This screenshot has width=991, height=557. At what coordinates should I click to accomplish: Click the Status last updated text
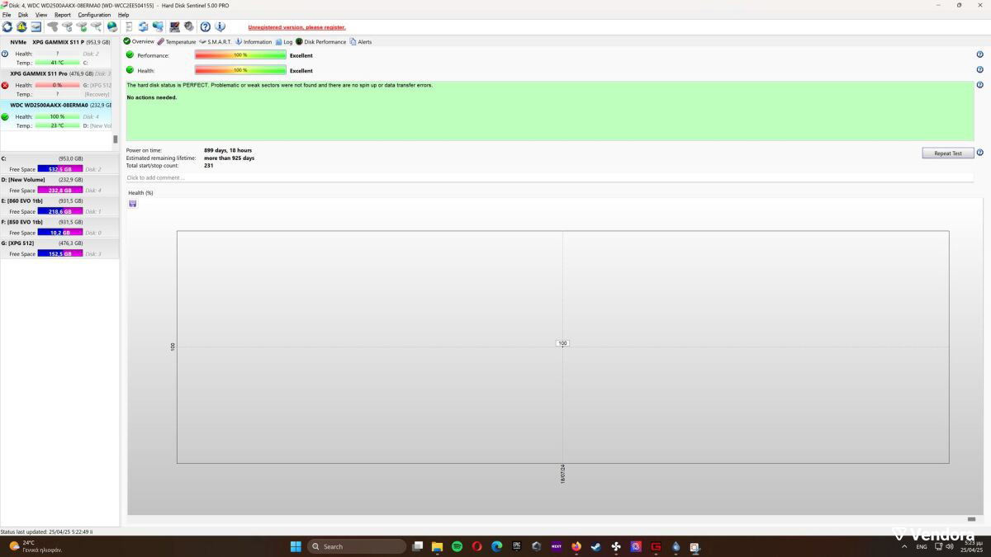(x=46, y=532)
